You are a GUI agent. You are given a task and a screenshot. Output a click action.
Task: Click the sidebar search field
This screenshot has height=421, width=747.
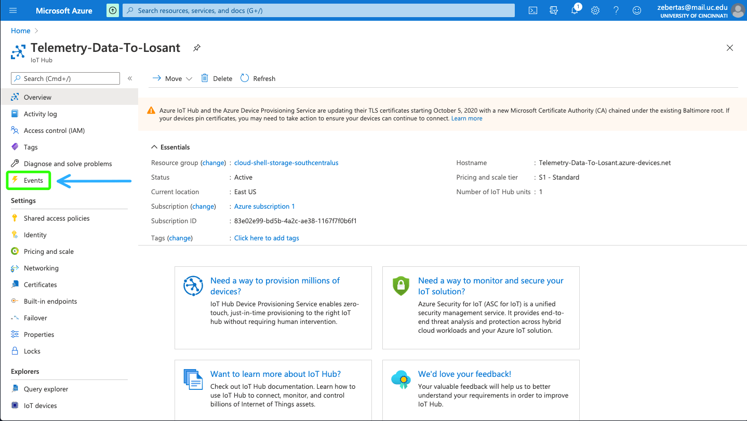point(65,78)
